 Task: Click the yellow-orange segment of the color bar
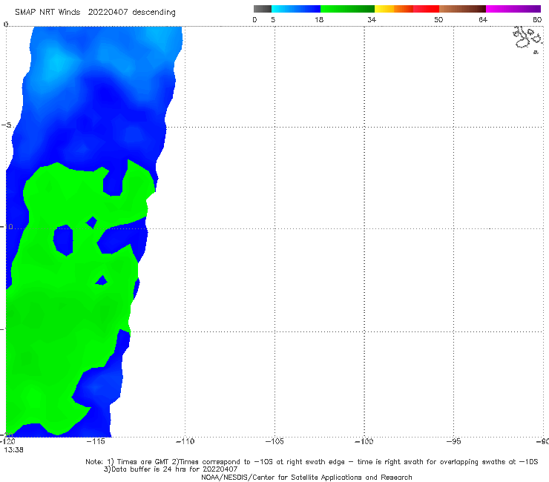tap(394, 9)
